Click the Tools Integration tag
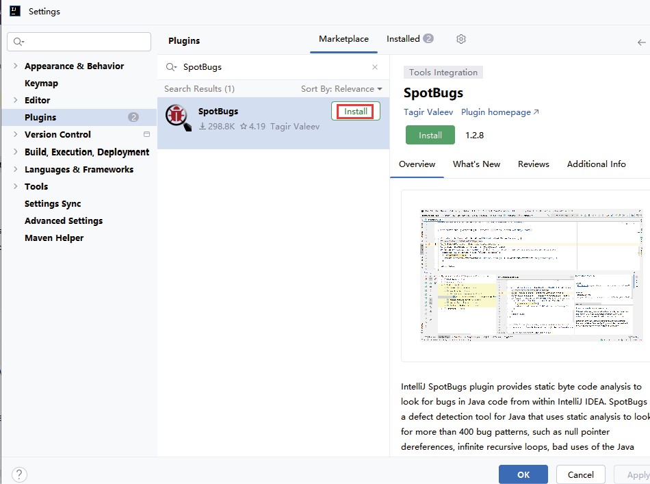 point(443,72)
